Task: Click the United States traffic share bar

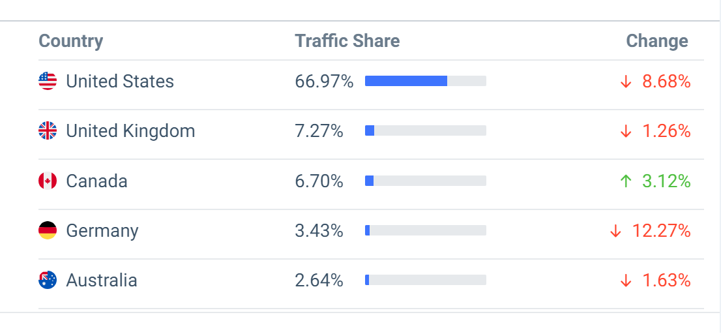Action: (x=425, y=81)
